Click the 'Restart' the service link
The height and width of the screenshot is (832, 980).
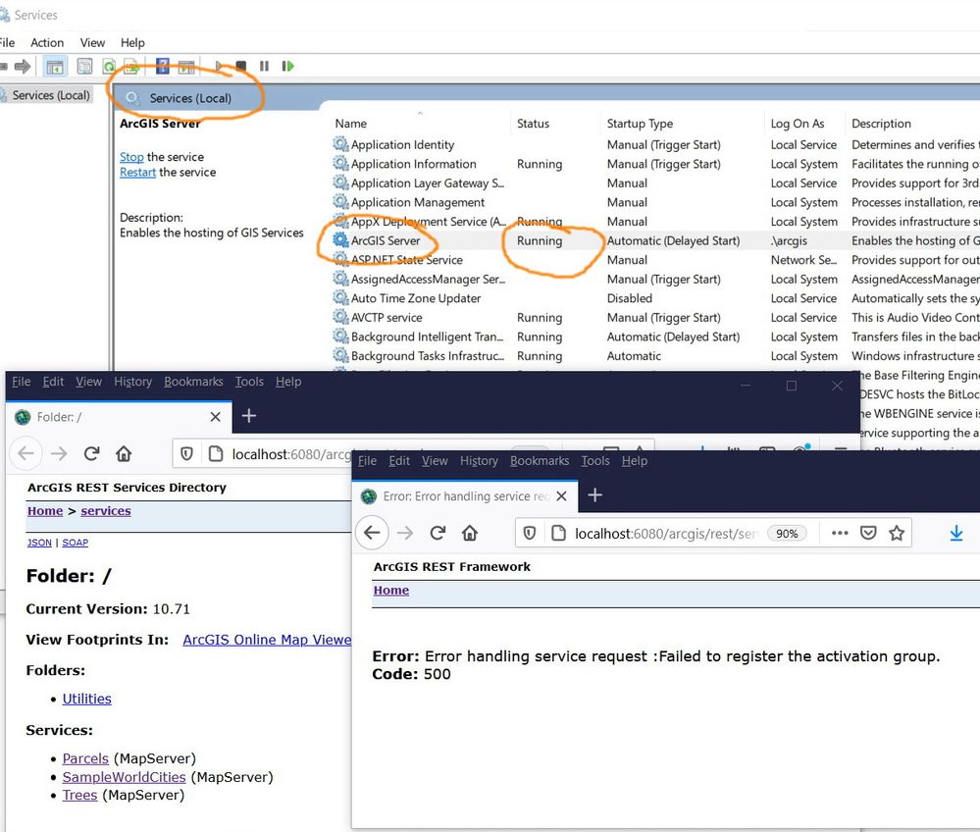pos(137,172)
